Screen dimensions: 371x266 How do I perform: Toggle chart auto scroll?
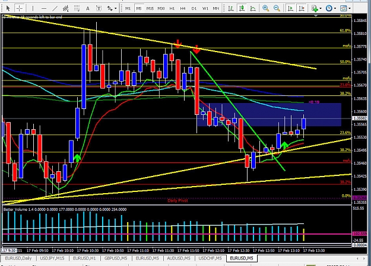pos(290,8)
